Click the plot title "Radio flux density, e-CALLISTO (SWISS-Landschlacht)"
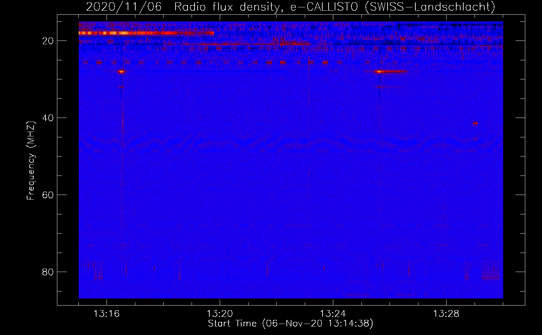Image resolution: width=542 pixels, height=335 pixels. click(x=335, y=7)
